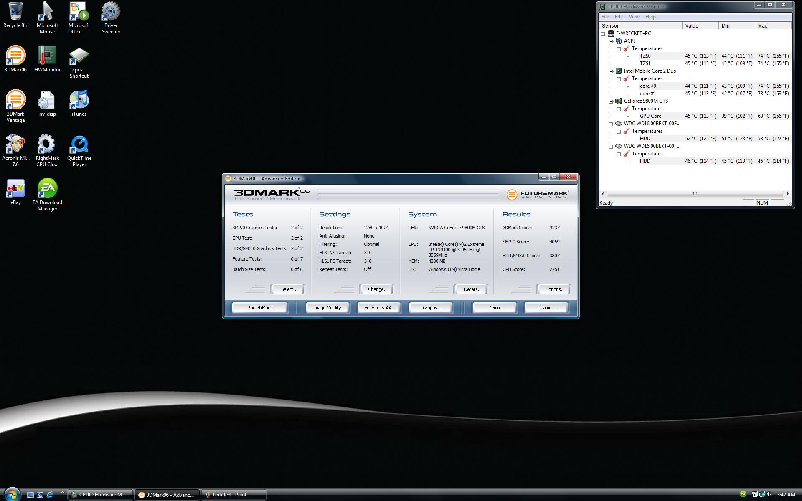Click EA tray icon in system tray

coord(743,494)
